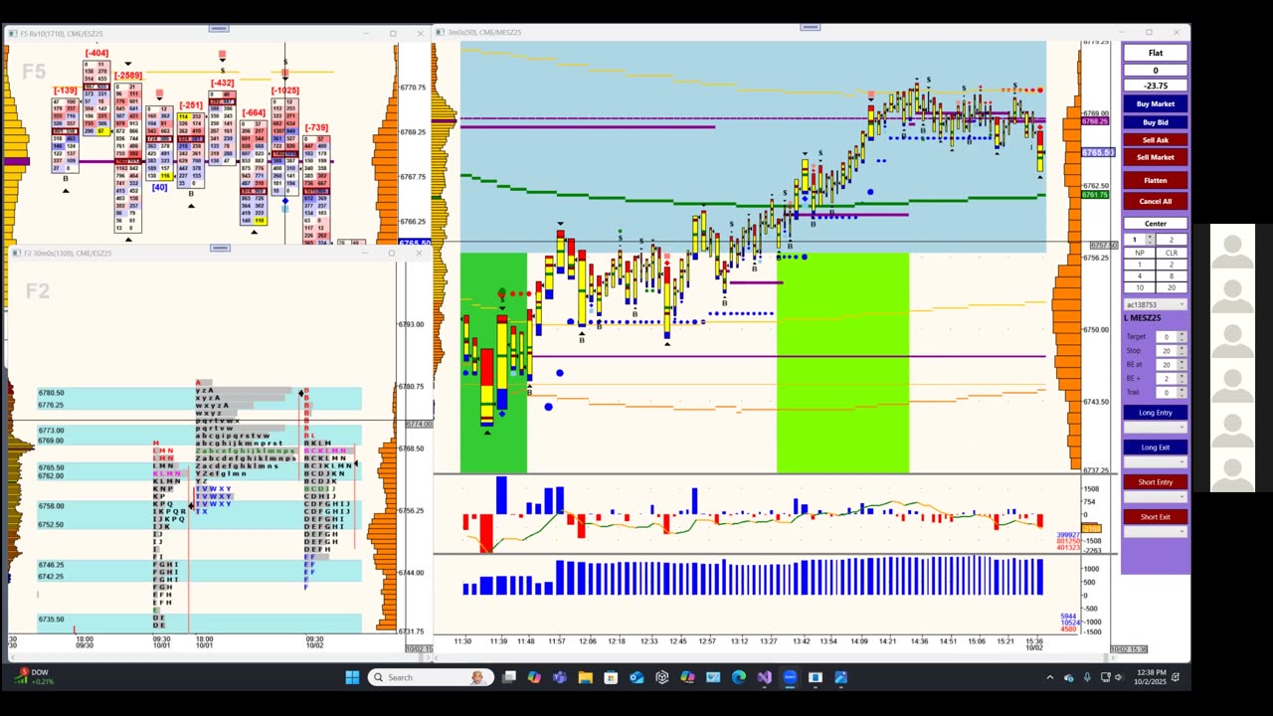Adjust the Target value stepper

click(1182, 336)
